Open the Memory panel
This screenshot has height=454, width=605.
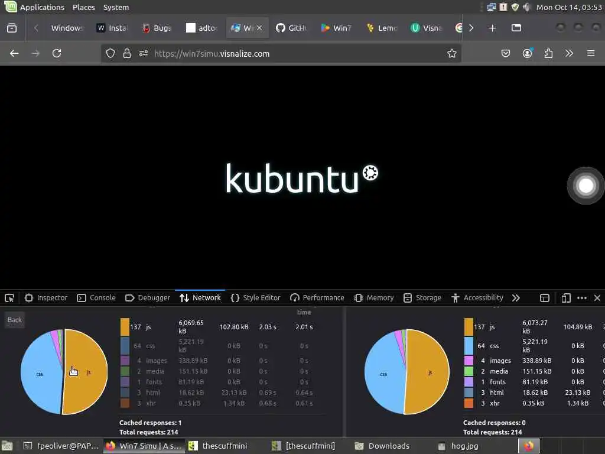[x=374, y=298]
